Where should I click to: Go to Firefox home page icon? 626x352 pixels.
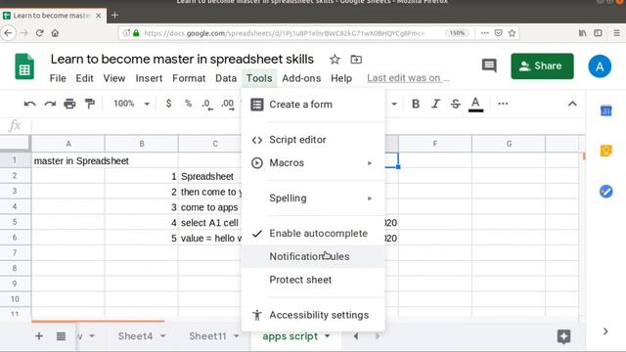pos(55,33)
